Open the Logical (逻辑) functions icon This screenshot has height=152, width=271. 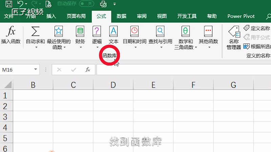(x=97, y=32)
